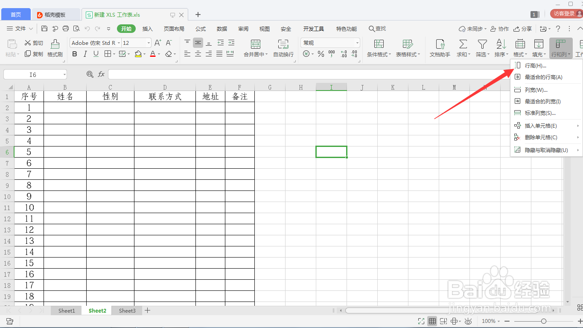
Task: Click the Redo arrow
Action: pos(98,29)
